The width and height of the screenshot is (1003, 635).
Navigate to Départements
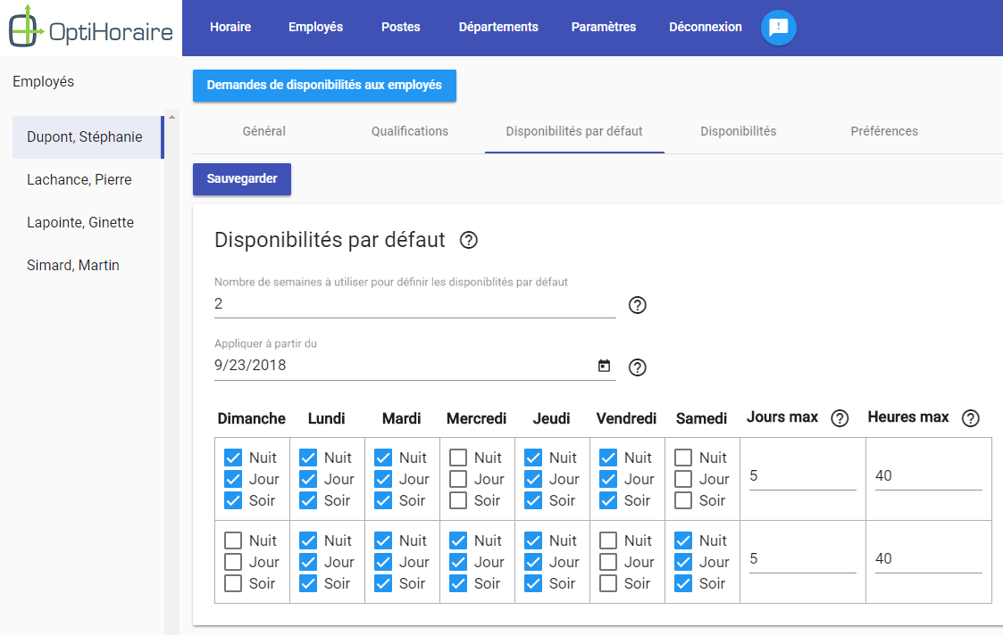coord(498,27)
